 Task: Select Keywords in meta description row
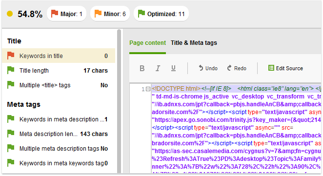coord(59,119)
